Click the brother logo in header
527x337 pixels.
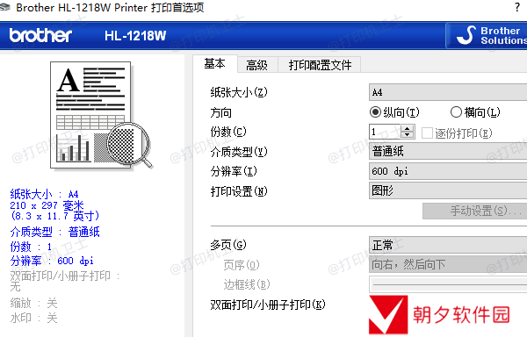coord(40,35)
